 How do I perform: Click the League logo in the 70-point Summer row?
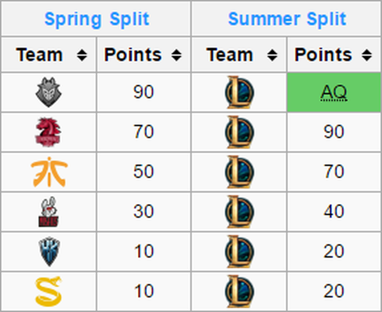[x=239, y=172]
